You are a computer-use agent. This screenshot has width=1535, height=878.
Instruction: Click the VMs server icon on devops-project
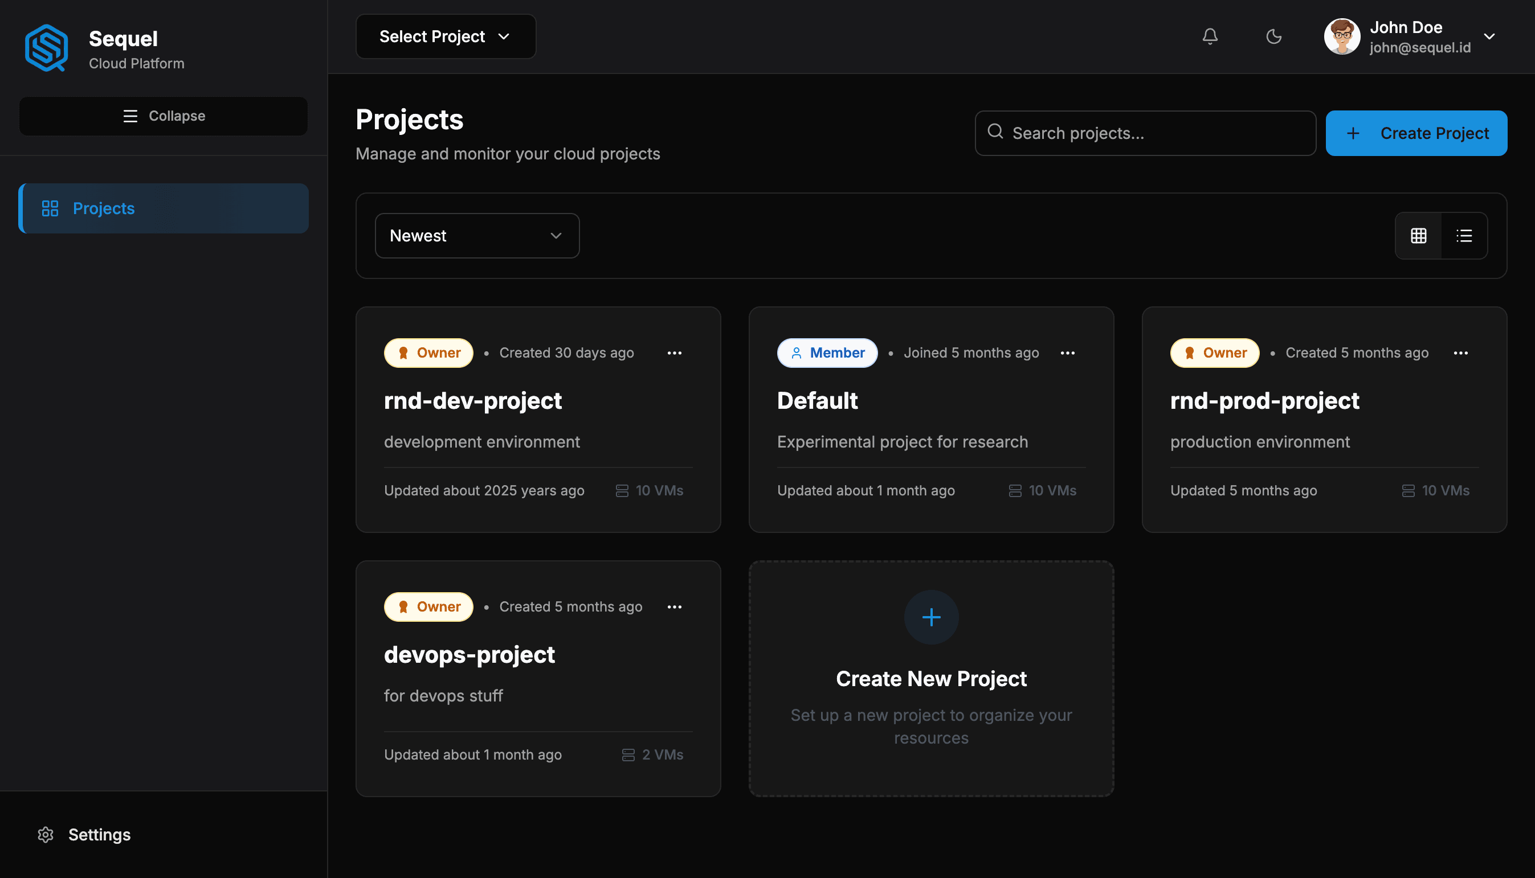628,754
